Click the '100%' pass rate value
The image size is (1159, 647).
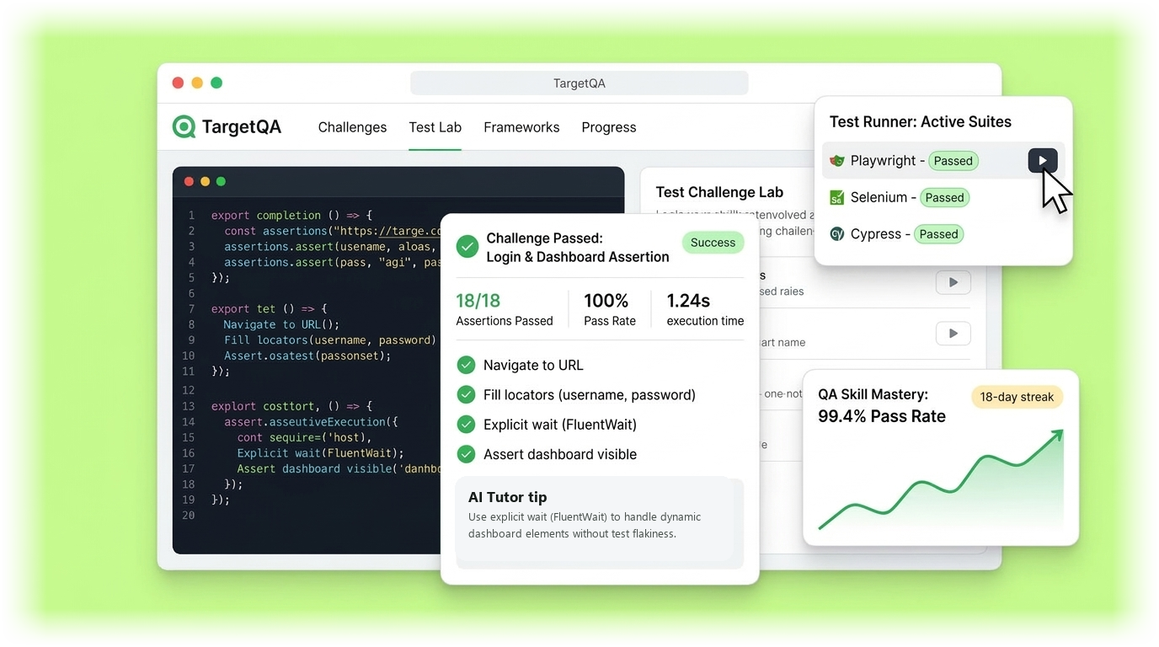coord(606,301)
